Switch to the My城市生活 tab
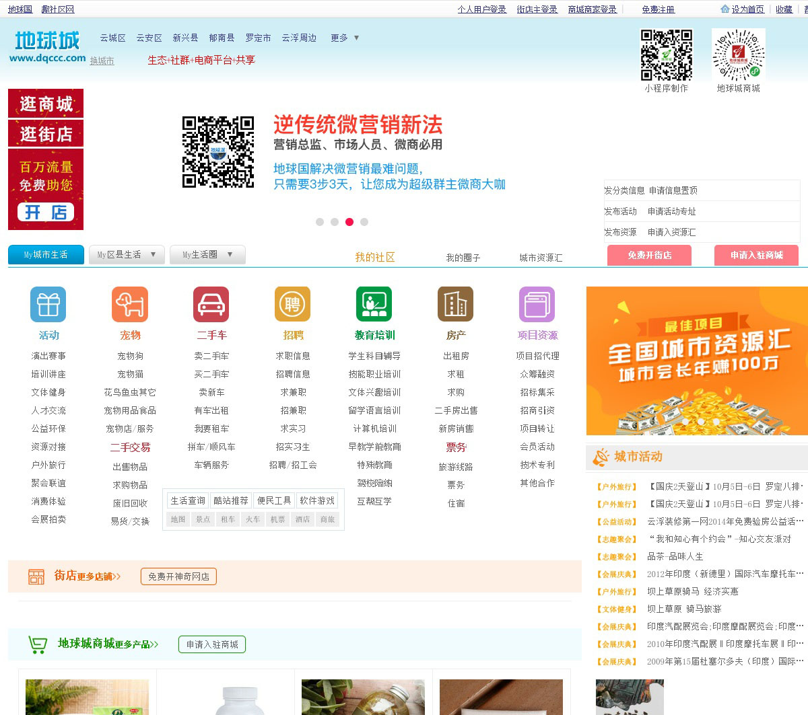 tap(46, 255)
